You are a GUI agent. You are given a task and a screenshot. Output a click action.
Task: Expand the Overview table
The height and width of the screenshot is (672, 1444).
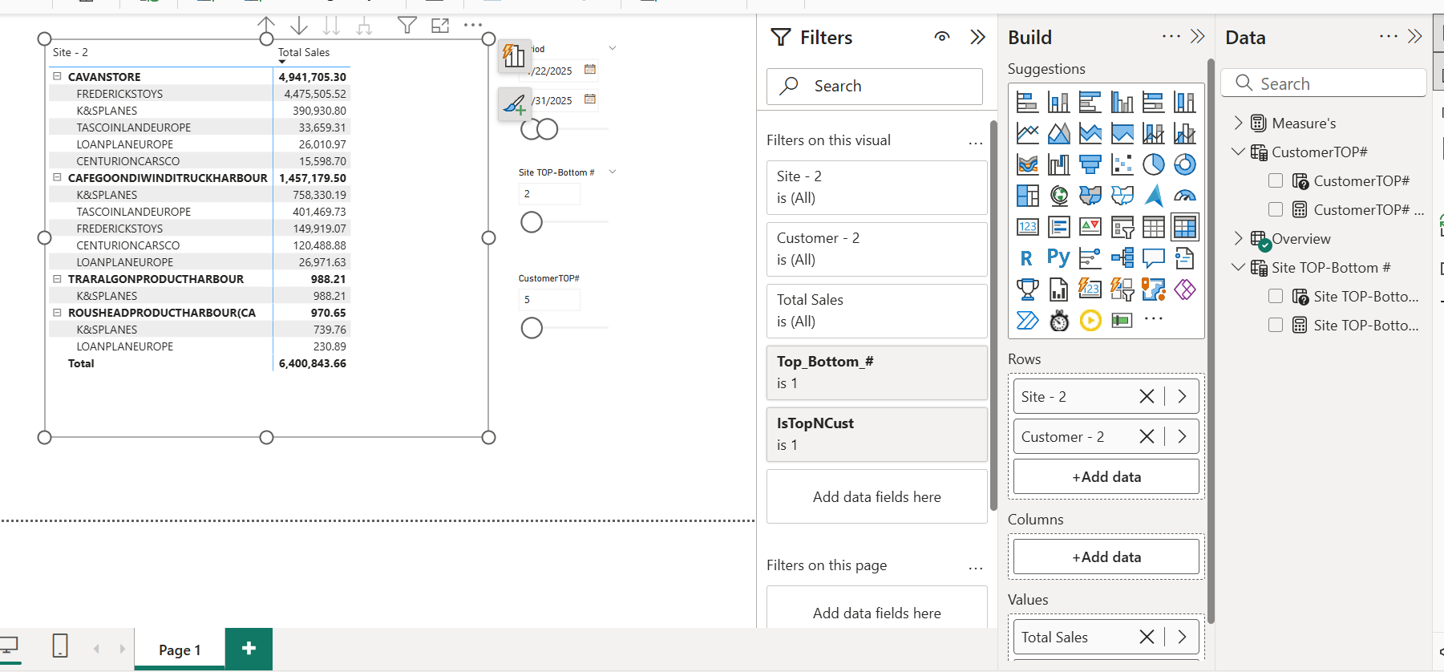[x=1239, y=238]
